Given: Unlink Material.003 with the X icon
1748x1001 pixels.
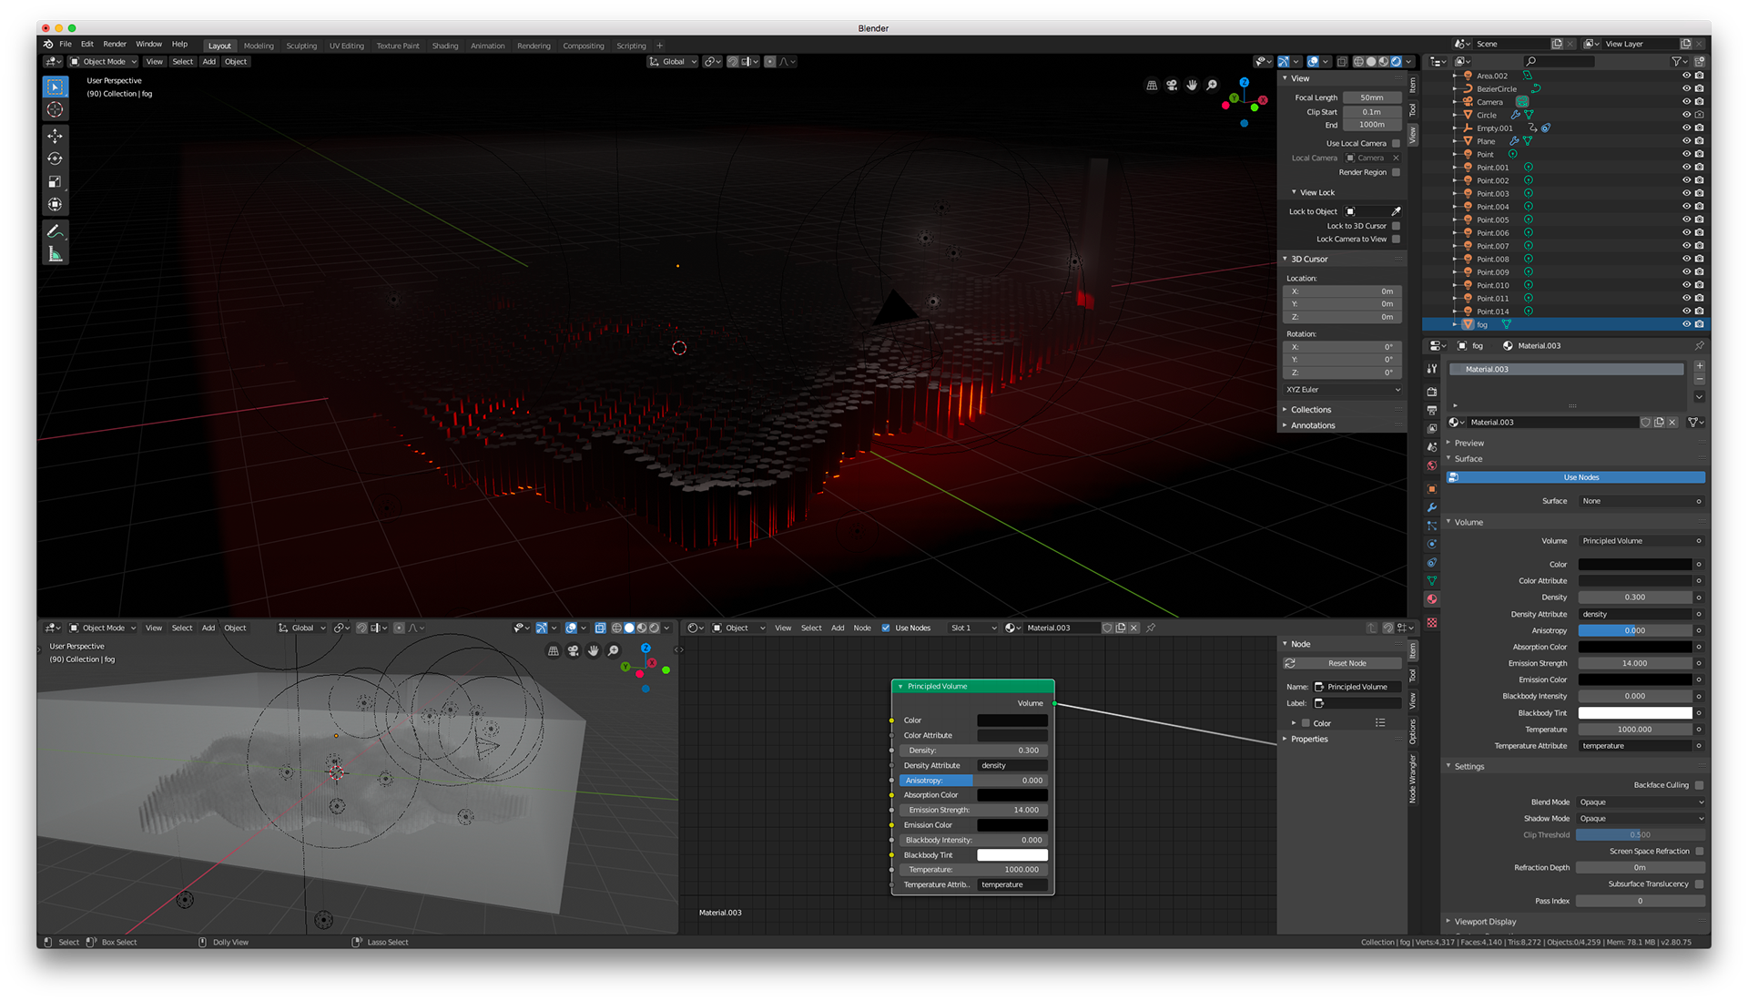Looking at the screenshot, I should point(1672,423).
